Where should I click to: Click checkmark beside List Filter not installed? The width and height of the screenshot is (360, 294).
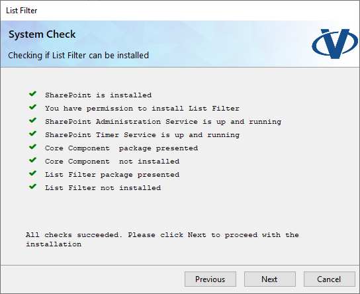click(x=32, y=186)
